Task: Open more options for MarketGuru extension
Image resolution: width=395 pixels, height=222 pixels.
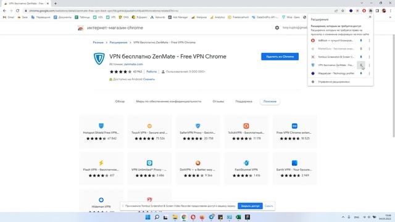Action: click(x=369, y=49)
